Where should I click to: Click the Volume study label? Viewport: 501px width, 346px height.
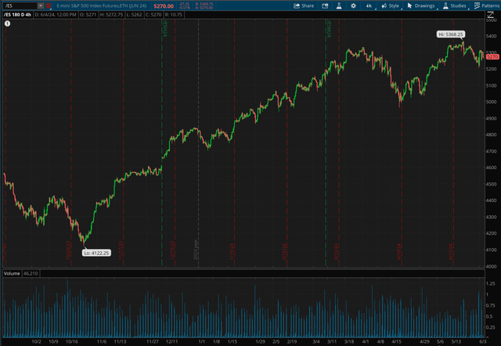point(12,273)
